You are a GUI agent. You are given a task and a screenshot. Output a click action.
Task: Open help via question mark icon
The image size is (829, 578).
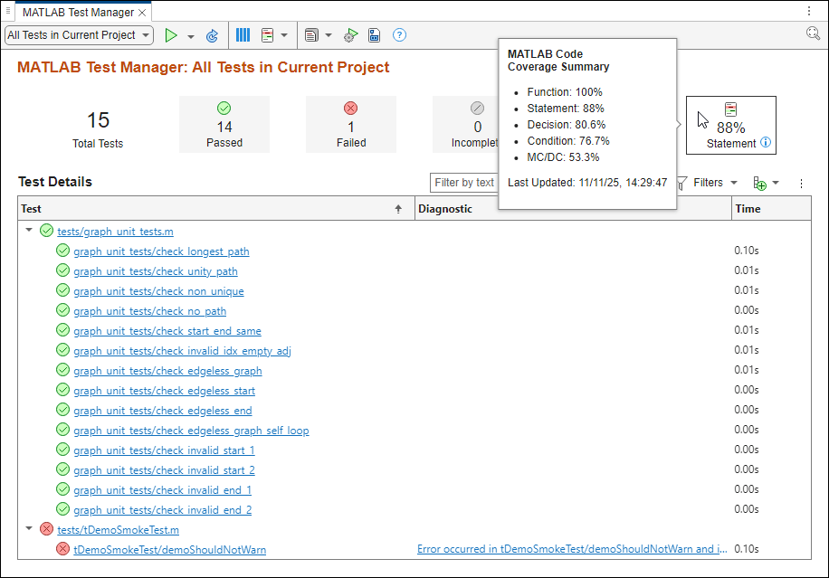[x=400, y=35]
